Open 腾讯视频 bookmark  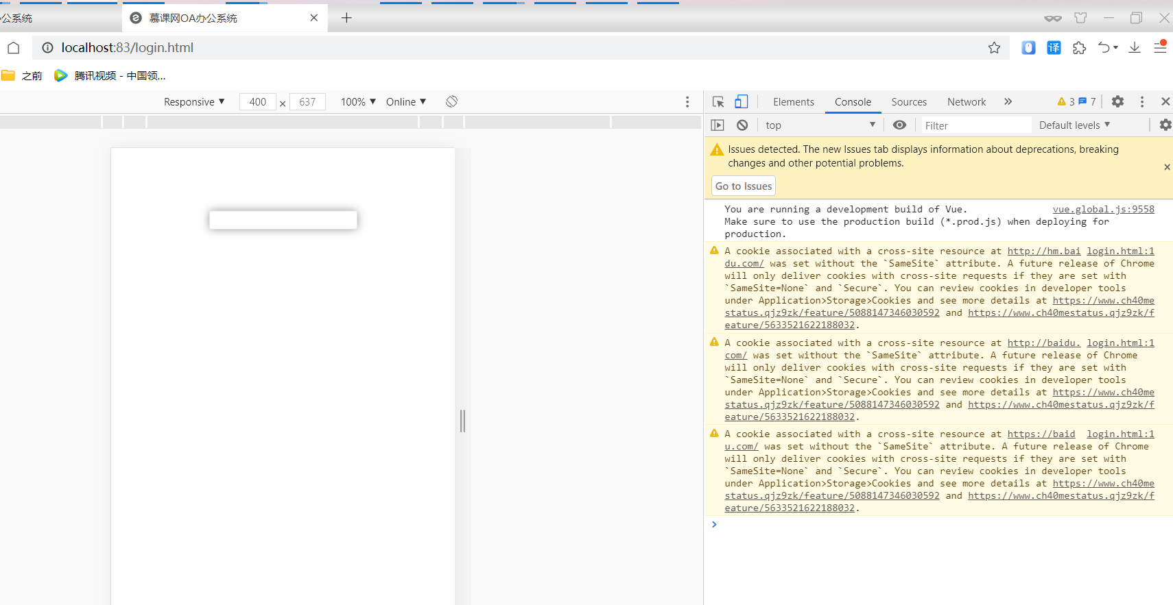(x=110, y=75)
